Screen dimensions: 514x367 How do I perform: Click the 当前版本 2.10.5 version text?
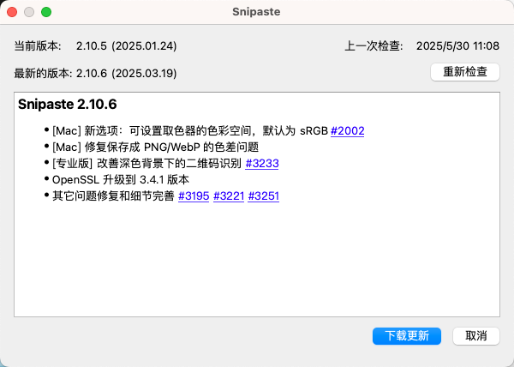(96, 45)
